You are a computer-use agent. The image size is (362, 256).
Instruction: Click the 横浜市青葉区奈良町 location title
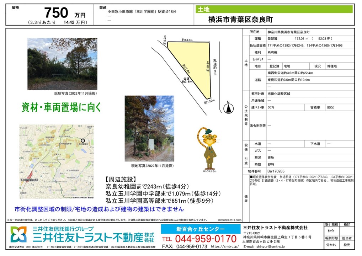(240, 20)
